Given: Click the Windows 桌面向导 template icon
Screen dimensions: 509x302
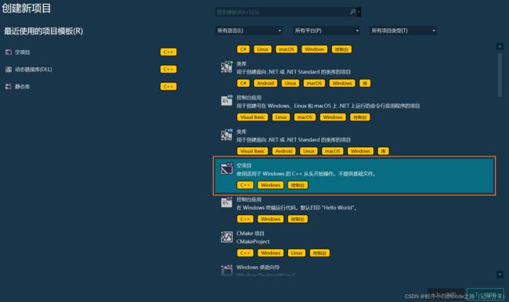Looking at the screenshot, I should click(x=226, y=270).
